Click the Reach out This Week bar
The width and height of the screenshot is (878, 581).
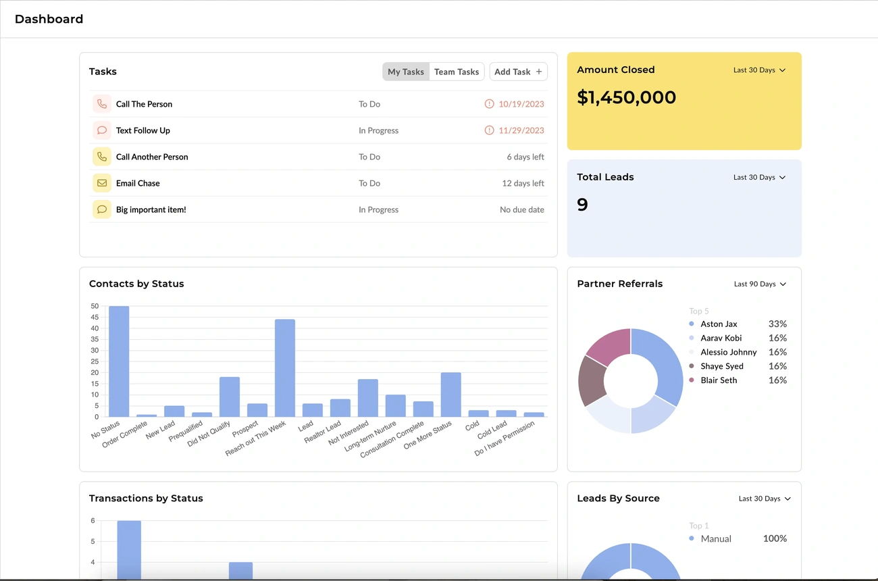click(285, 368)
